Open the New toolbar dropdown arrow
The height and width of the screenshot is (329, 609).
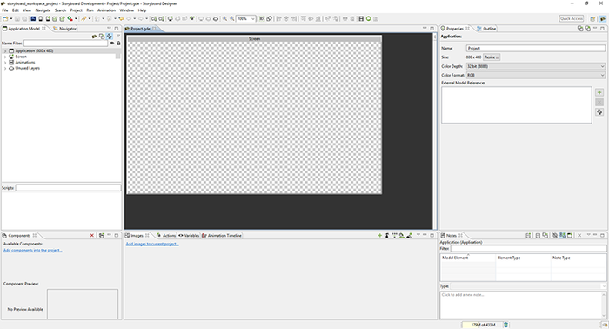click(10, 18)
